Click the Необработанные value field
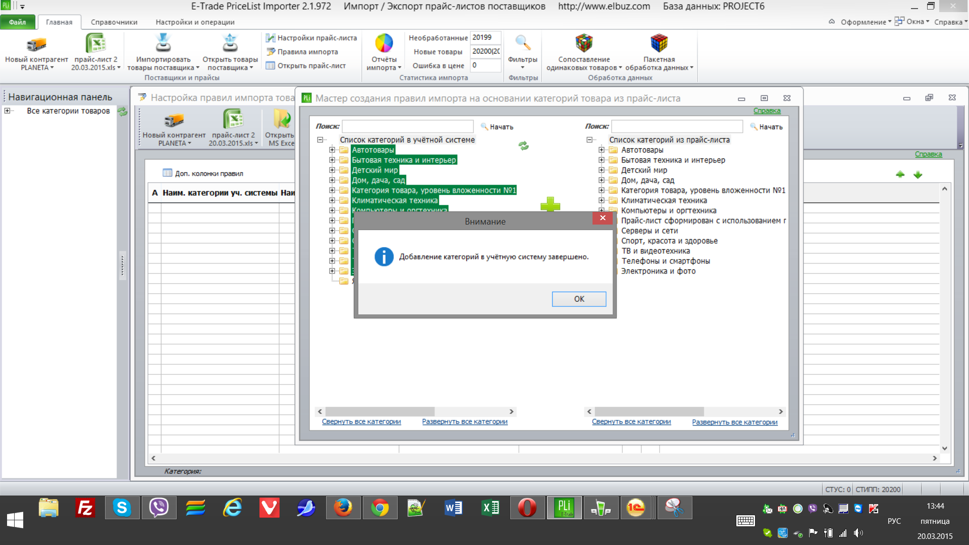 [x=486, y=37]
